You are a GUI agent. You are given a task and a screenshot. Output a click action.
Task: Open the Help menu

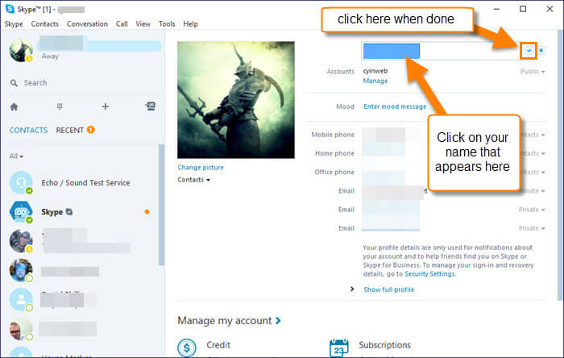[190, 24]
